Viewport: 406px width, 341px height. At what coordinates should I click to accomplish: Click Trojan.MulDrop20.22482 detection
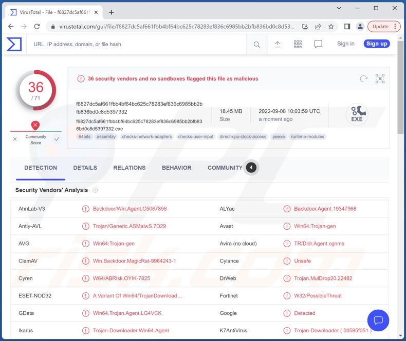323,278
